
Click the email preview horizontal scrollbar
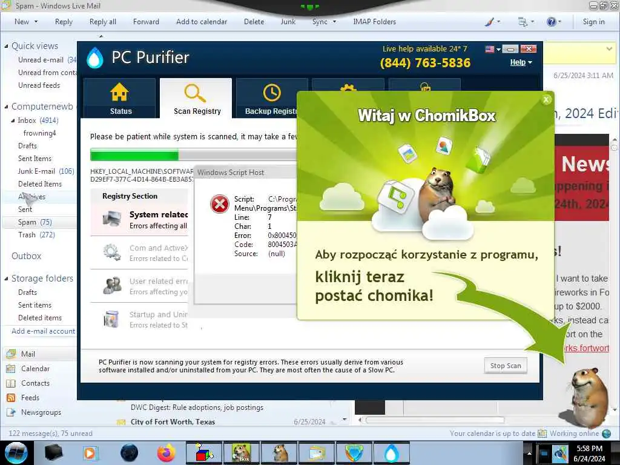(x=435, y=420)
